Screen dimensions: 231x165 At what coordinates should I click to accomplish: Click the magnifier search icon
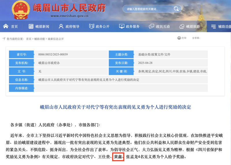(176, 9)
